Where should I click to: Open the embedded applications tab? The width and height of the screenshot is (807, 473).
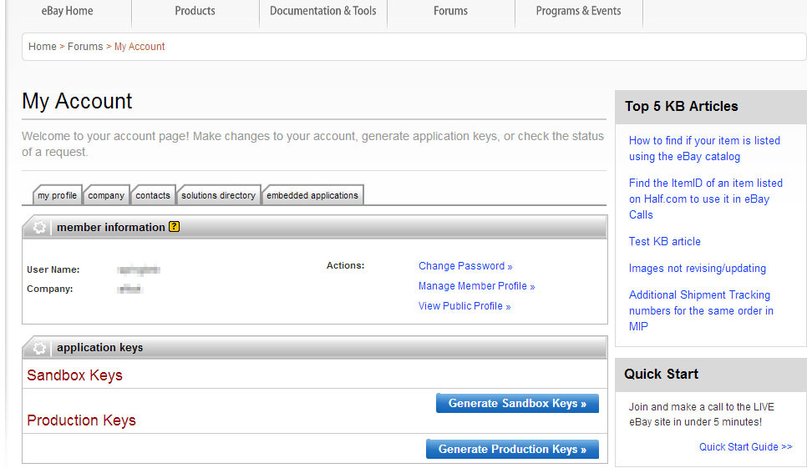(x=312, y=195)
